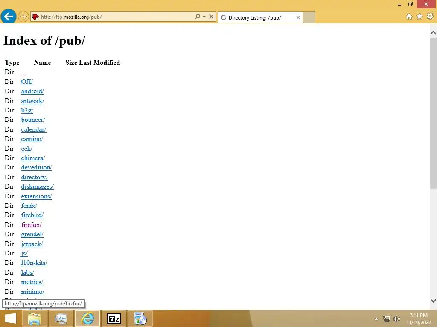Open the Windows Start button

(x=11, y=318)
